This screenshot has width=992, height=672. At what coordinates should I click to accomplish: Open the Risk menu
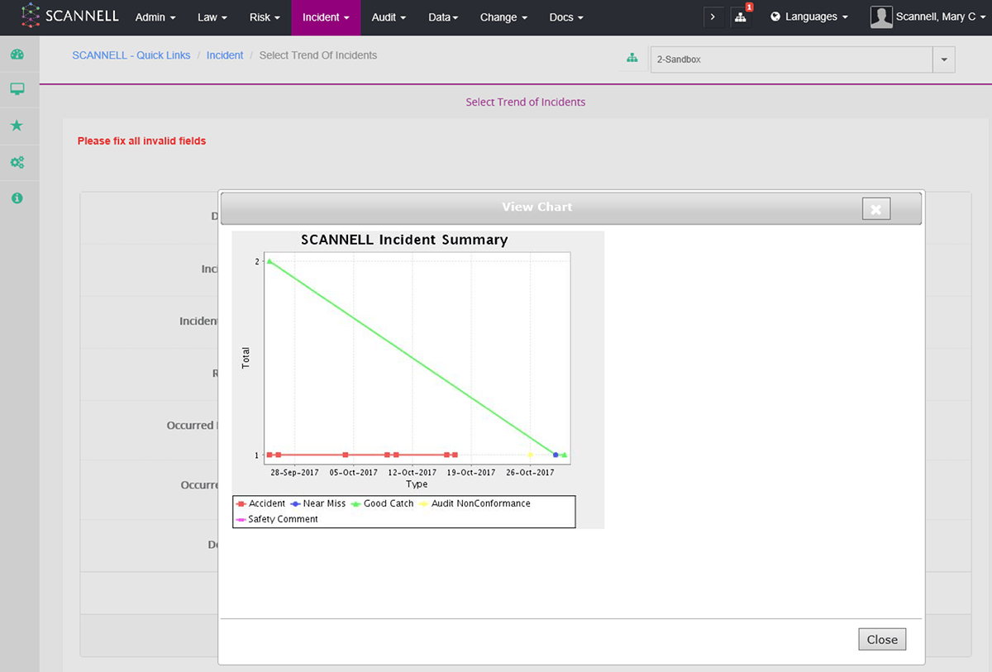click(x=265, y=17)
